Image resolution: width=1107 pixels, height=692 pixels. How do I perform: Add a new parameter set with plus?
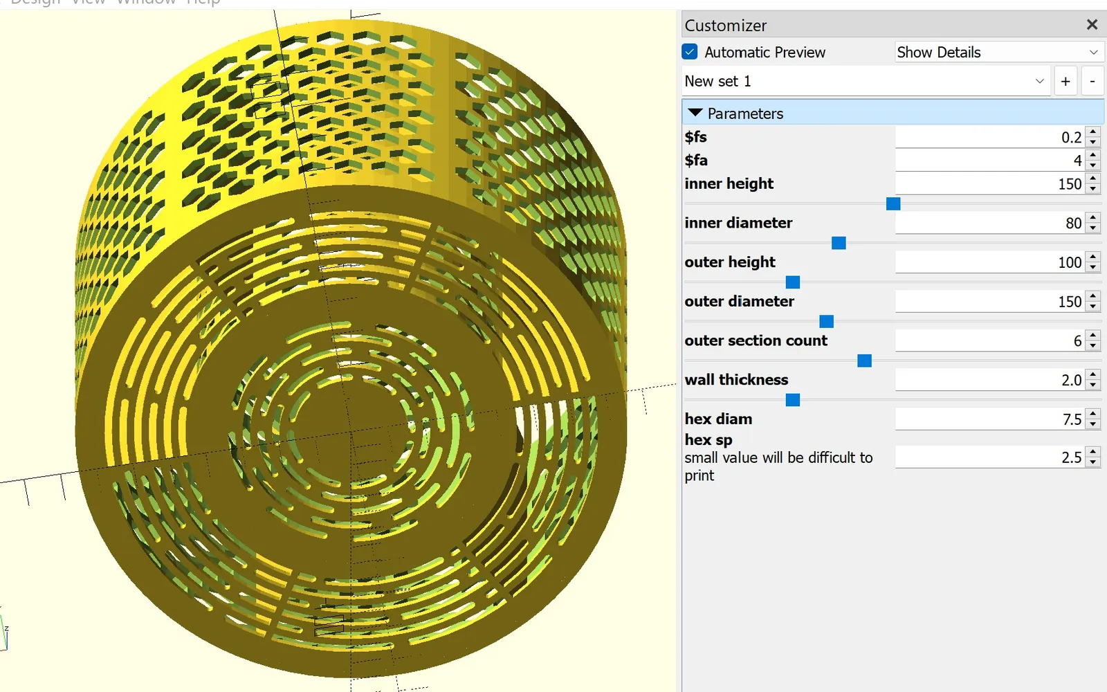click(x=1065, y=82)
